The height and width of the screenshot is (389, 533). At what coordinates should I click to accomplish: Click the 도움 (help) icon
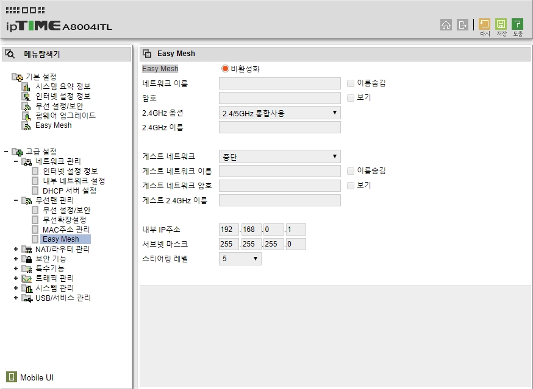(x=517, y=24)
